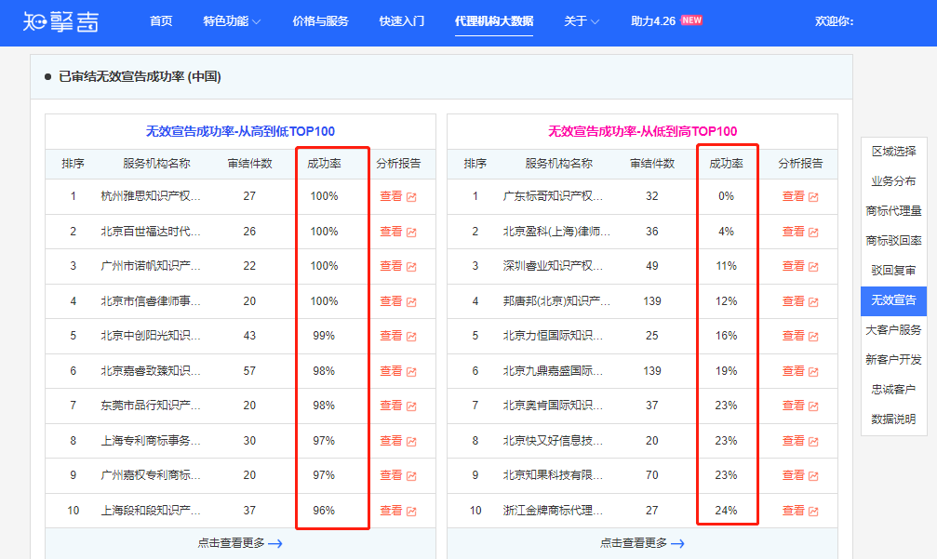The width and height of the screenshot is (937, 559).
Task: Click agency name 浙江金牌商标代理…
Action: (553, 511)
